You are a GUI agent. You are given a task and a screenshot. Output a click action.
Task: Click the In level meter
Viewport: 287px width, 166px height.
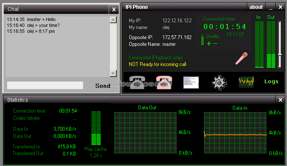pos(259,45)
